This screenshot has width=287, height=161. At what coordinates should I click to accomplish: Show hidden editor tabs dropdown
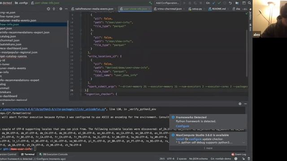coord(245,9)
